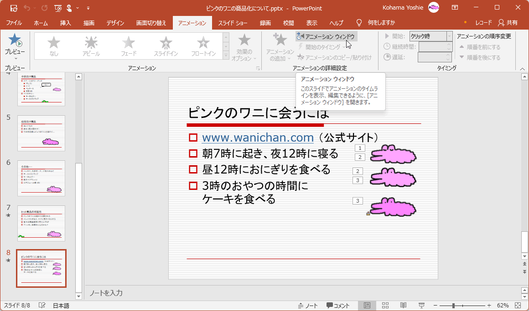Image resolution: width=529 pixels, height=311 pixels.
Task: Start Slide Show from the status bar icon
Action: pyautogui.click(x=421, y=305)
